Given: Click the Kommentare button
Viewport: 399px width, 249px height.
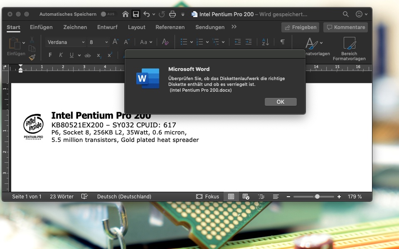Looking at the screenshot, I should (345, 27).
